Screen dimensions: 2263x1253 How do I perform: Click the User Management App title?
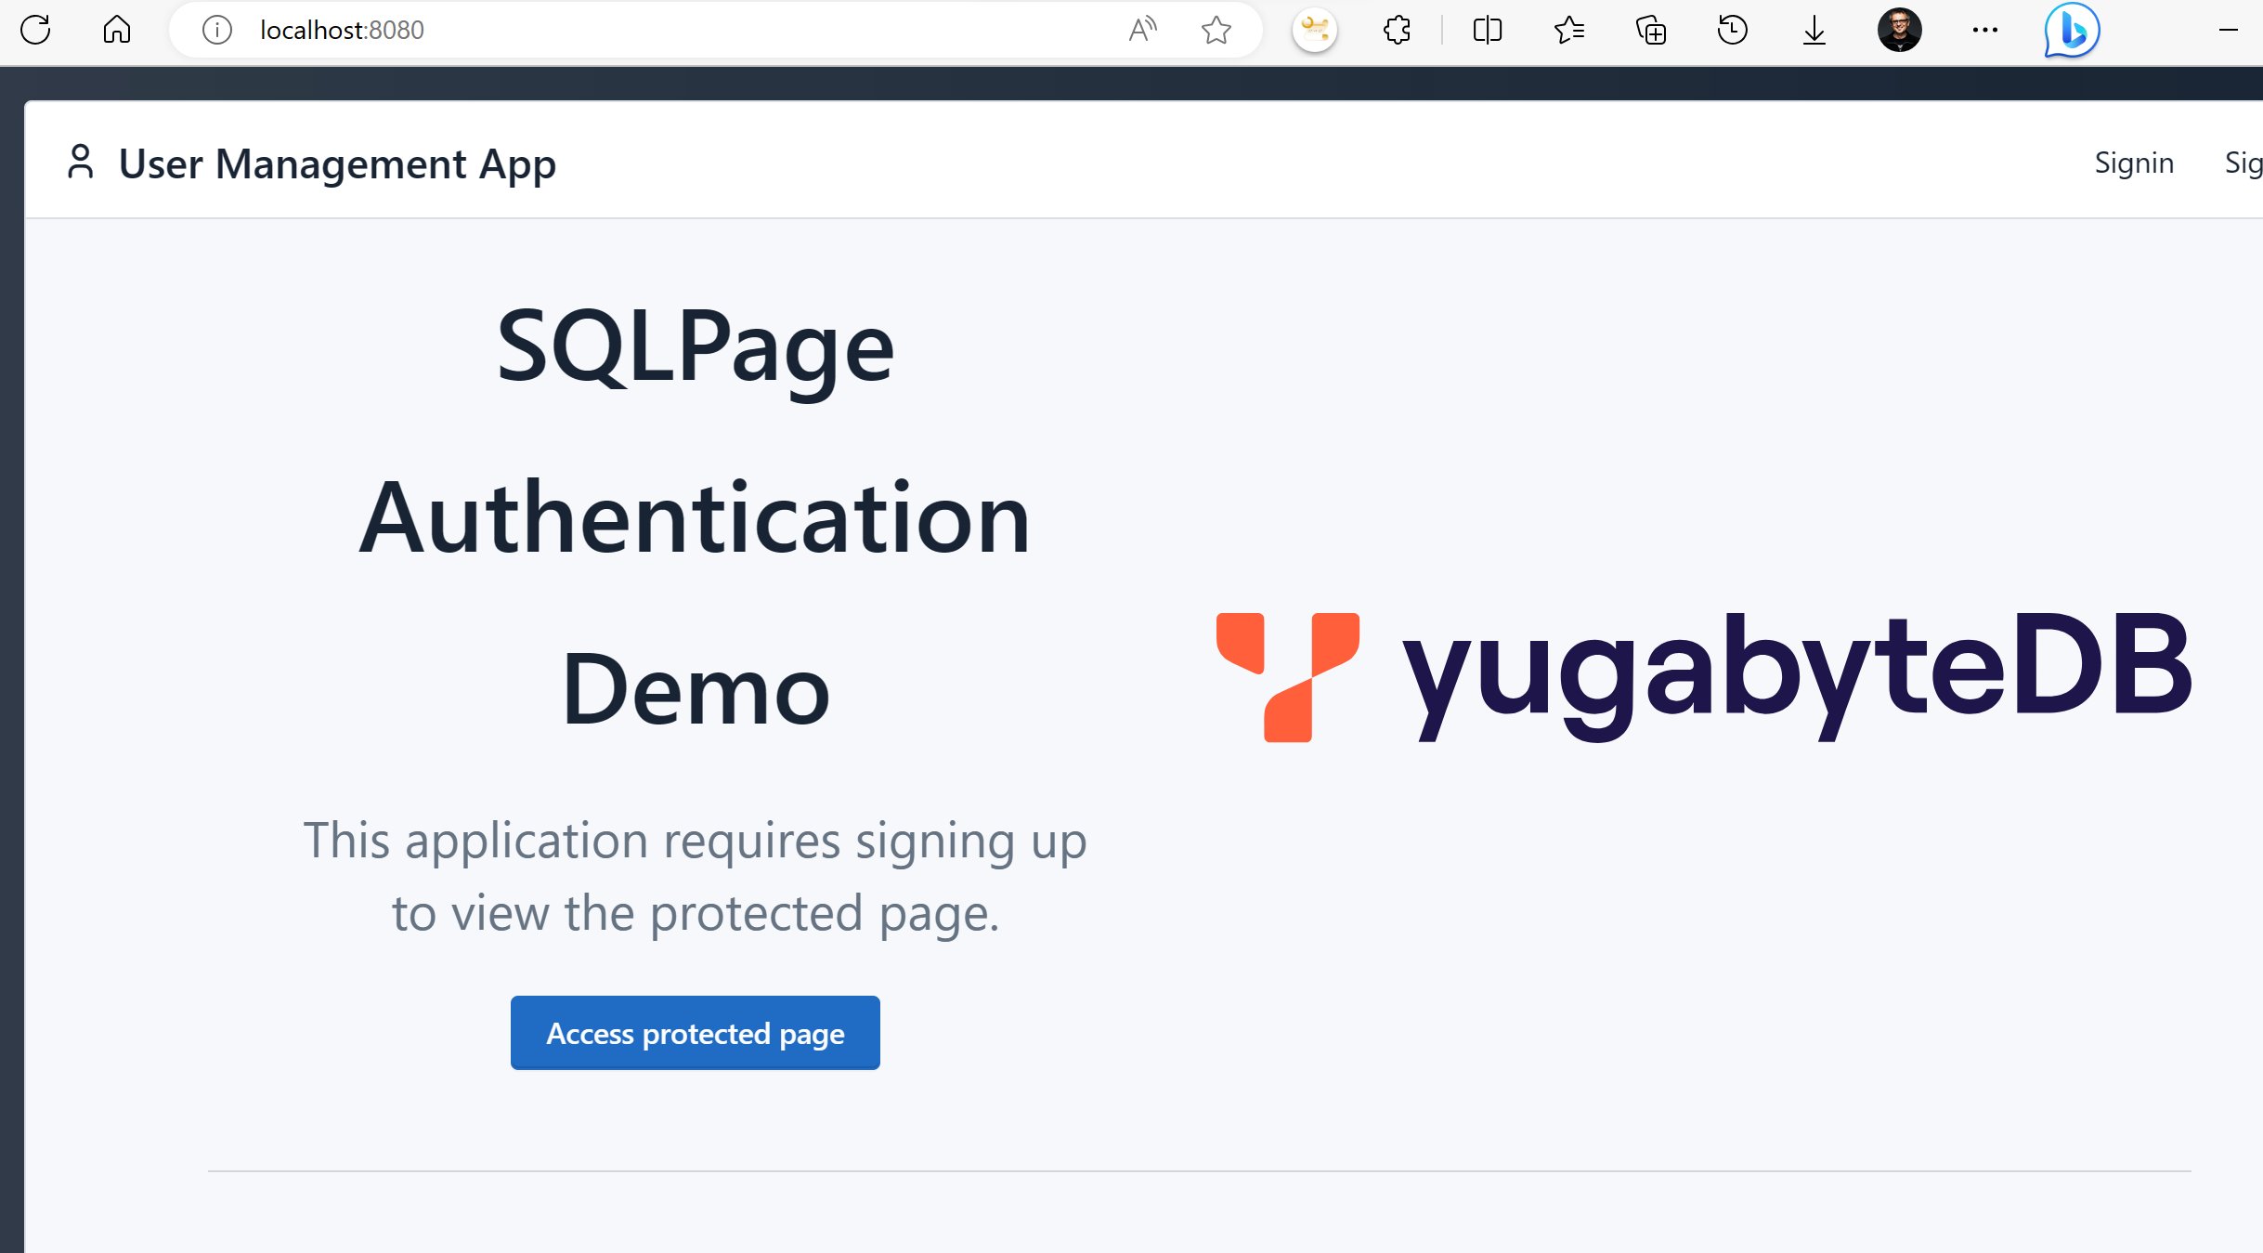[x=336, y=163]
